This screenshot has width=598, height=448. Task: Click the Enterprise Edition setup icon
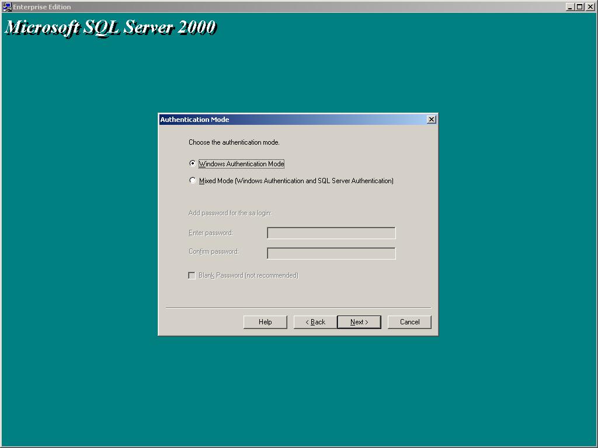tap(6, 6)
